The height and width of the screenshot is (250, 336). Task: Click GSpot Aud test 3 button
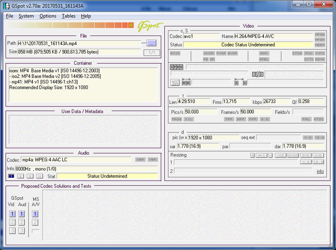[x=22, y=231]
